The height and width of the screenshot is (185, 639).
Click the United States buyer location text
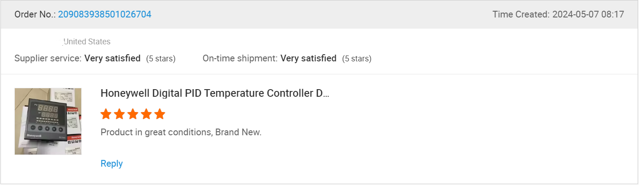coord(87,42)
